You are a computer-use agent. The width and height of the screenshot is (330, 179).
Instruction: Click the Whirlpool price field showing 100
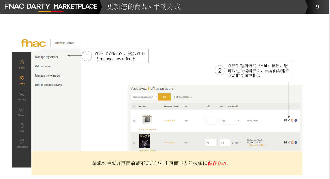coord(228,121)
